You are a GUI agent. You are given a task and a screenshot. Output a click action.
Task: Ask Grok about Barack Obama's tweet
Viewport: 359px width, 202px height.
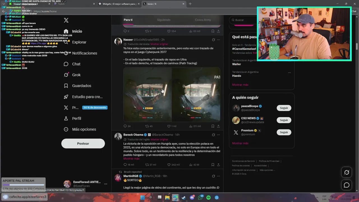pos(213,135)
